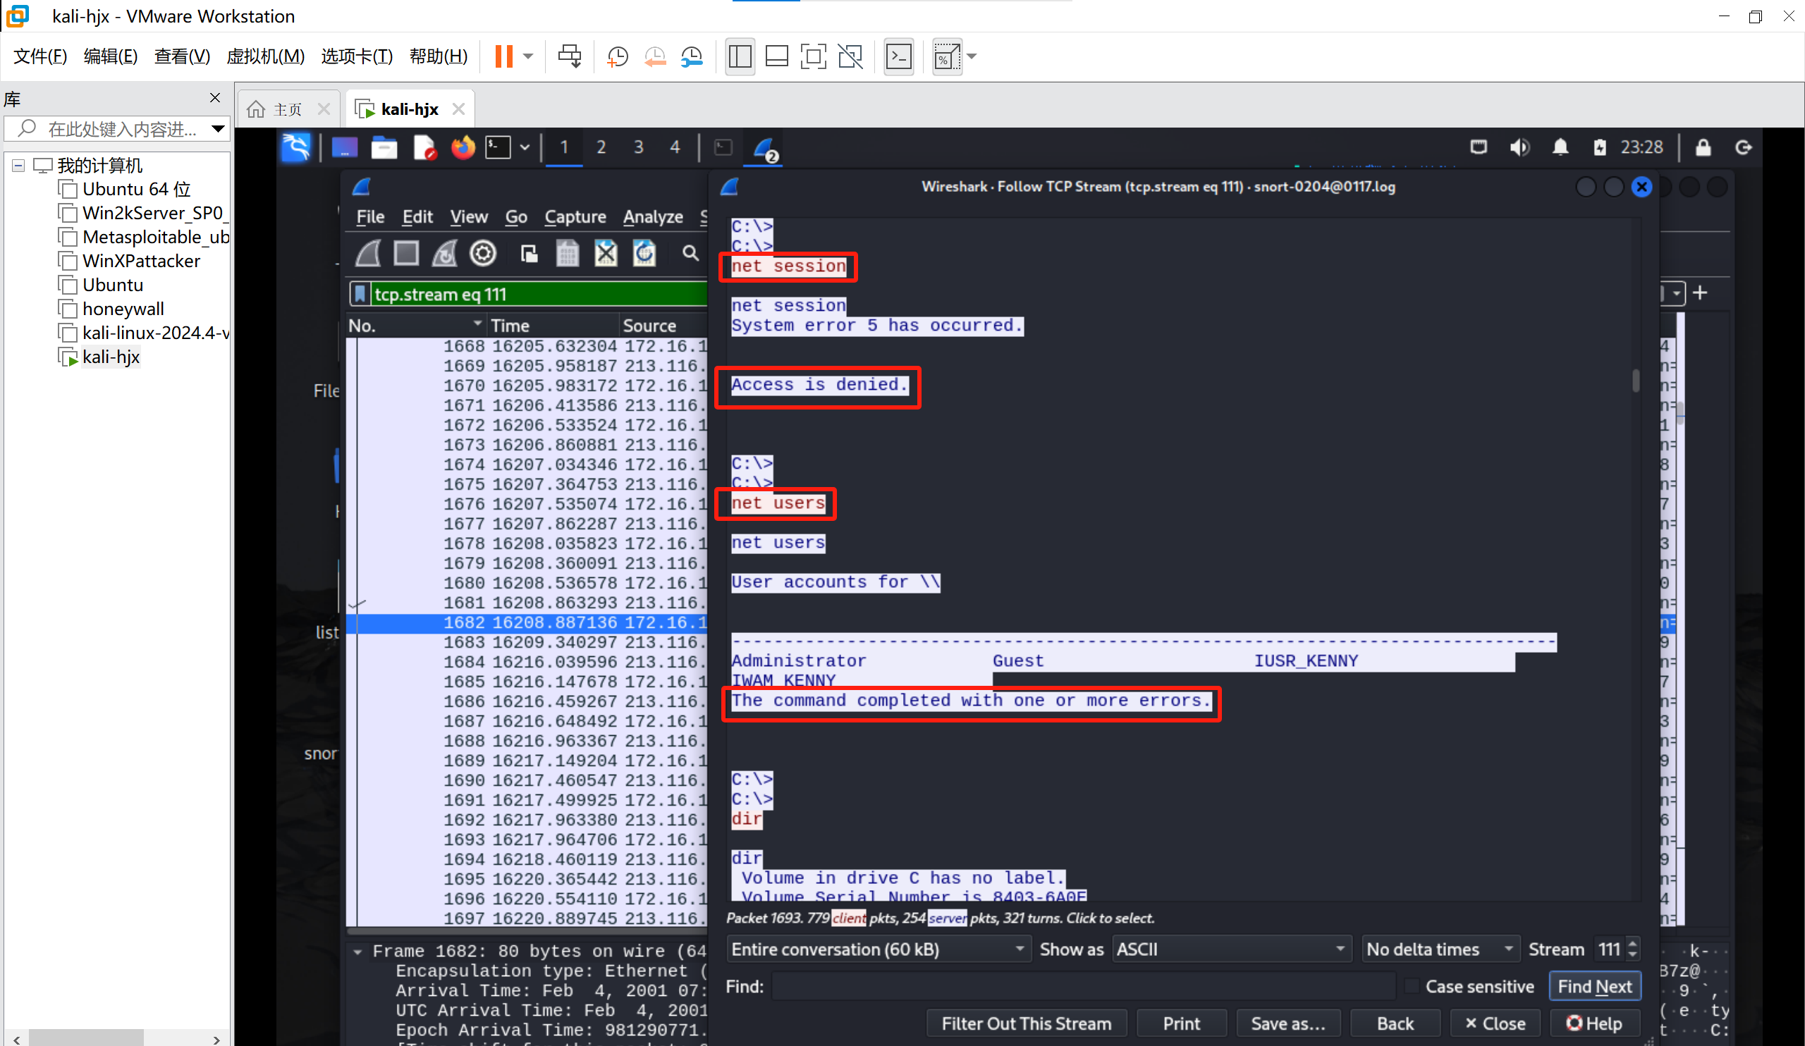Open the Entire conversation (60 kB) dropdown
1805x1046 pixels.
878,949
